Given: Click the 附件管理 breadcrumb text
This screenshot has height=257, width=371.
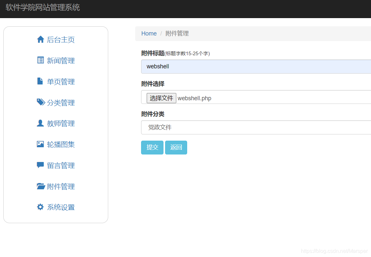Looking at the screenshot, I should tap(177, 34).
